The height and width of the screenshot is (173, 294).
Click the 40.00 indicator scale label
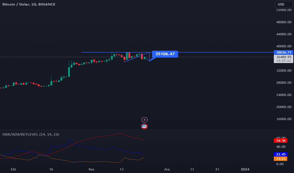[280, 147]
